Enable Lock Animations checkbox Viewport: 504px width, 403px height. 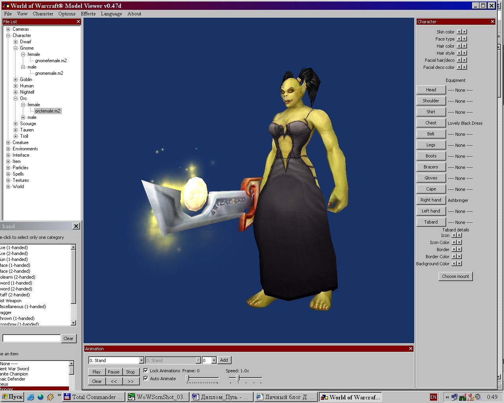146,371
